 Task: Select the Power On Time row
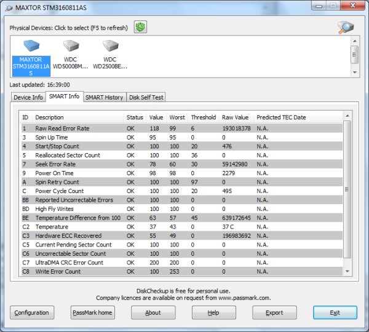tap(181, 173)
